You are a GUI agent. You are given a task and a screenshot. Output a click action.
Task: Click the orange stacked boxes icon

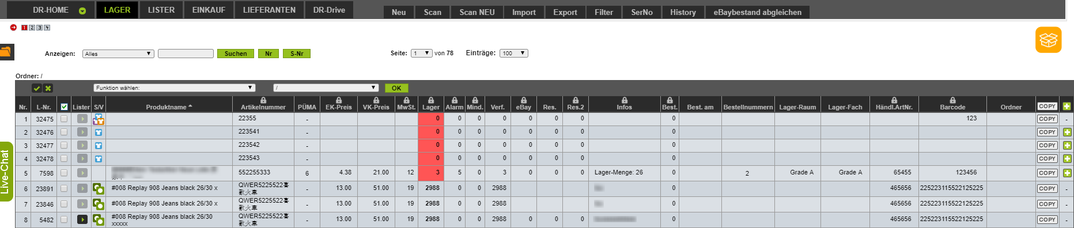[x=1048, y=40]
